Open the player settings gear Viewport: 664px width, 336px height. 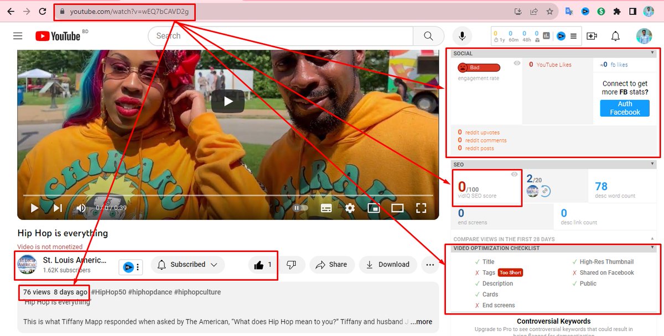(x=350, y=208)
